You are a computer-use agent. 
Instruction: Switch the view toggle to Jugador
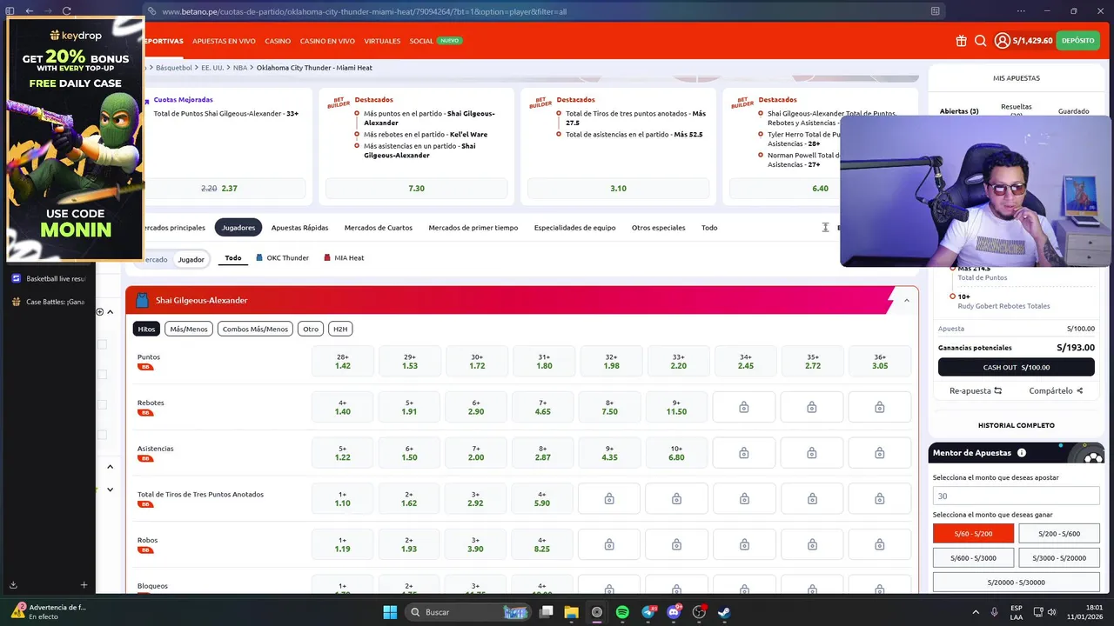pyautogui.click(x=191, y=259)
